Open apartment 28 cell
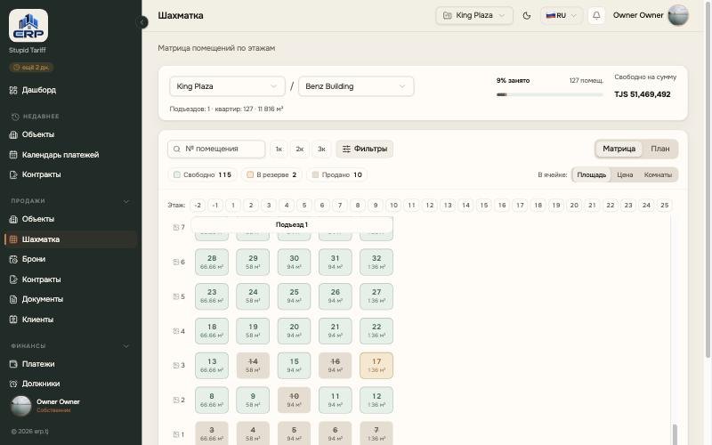Screen dimensions: 712x445 point(212,262)
